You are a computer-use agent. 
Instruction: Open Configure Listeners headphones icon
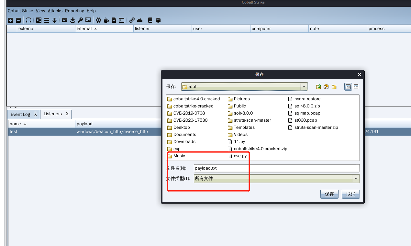(28, 20)
